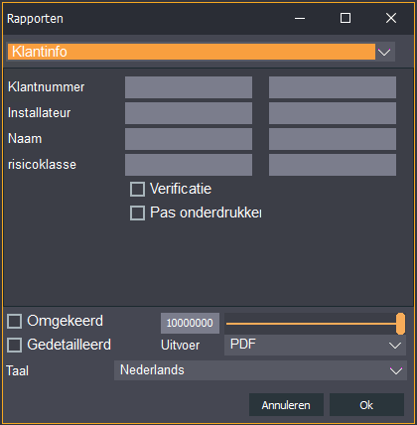Click the Annuleren button
This screenshot has width=417, height=425.
[286, 405]
